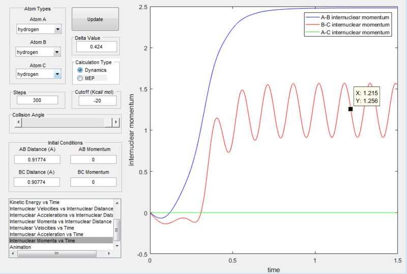Click the Update button
This screenshot has height=274, width=407.
[x=95, y=19]
